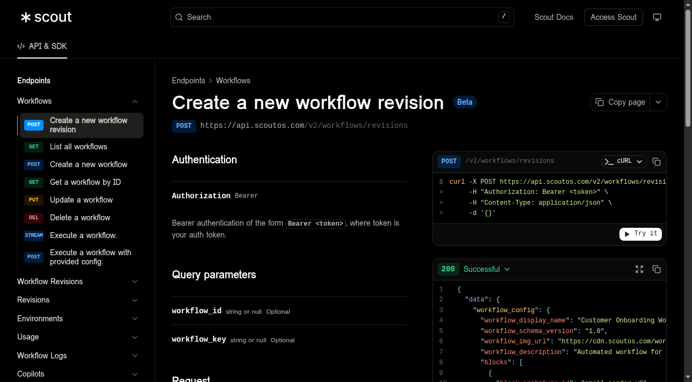Click the workflow_id parameter name
Viewport: 692px width, 382px height.
point(197,311)
